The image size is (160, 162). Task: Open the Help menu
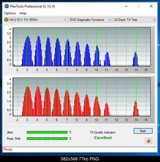[23, 13]
